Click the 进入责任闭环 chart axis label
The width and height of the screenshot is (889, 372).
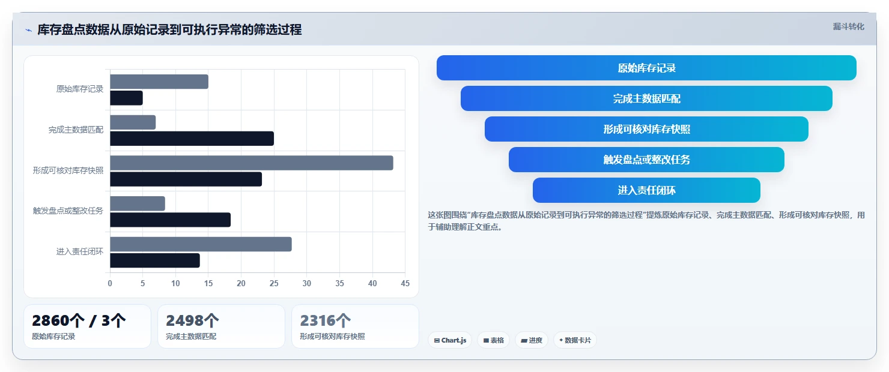tap(80, 251)
